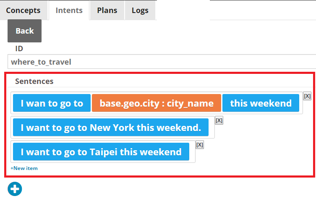
Task: Click the ID label above the field
Action: point(19,49)
